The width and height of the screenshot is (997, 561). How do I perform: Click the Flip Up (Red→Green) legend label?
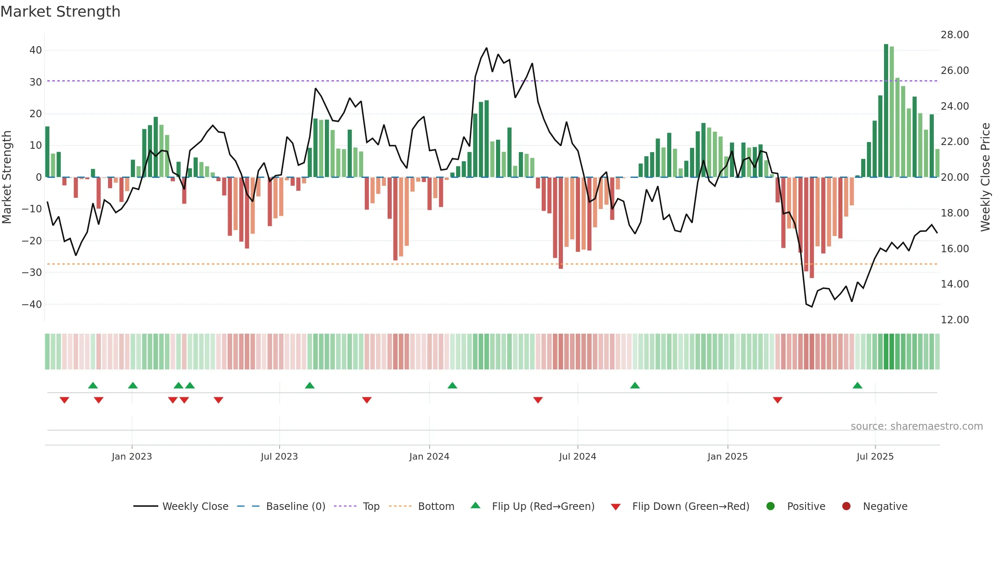(x=543, y=506)
